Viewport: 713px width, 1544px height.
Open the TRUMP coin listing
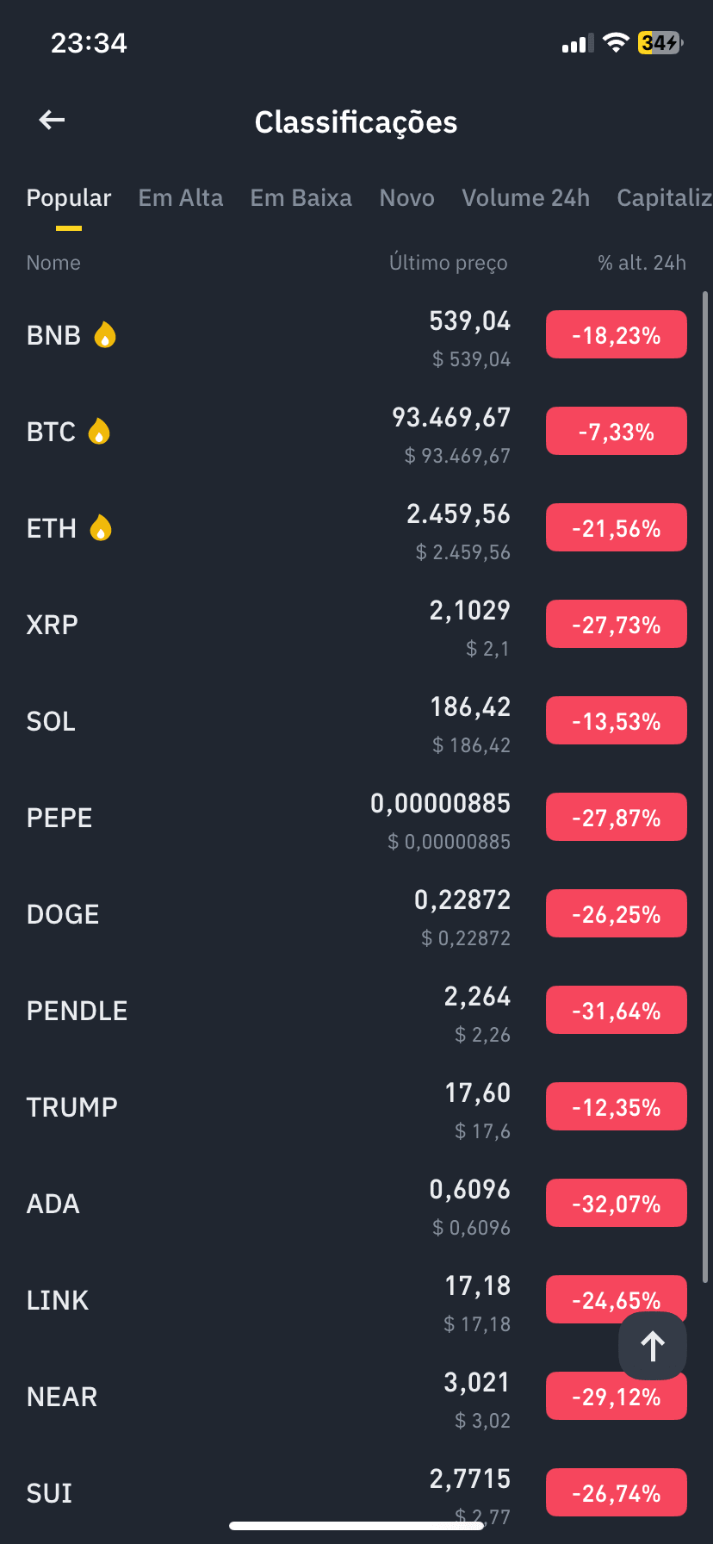pyautogui.click(x=356, y=1106)
